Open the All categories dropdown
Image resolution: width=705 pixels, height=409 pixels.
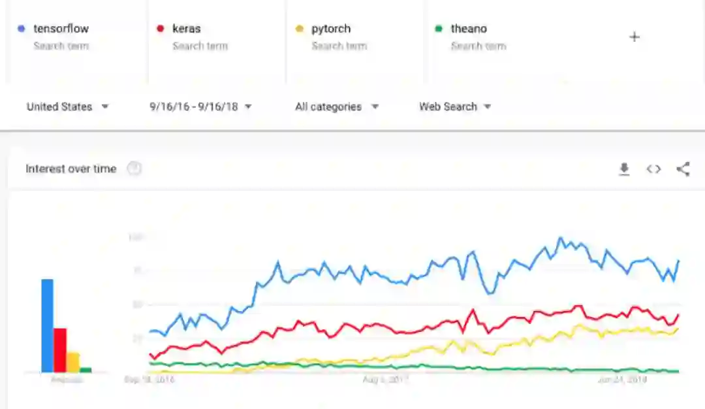pos(336,106)
